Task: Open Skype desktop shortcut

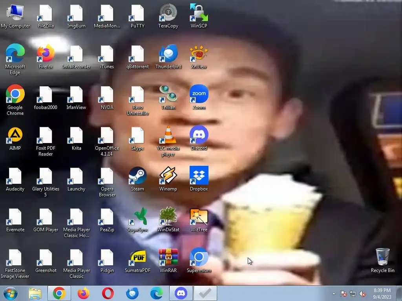Action: pyautogui.click(x=137, y=138)
